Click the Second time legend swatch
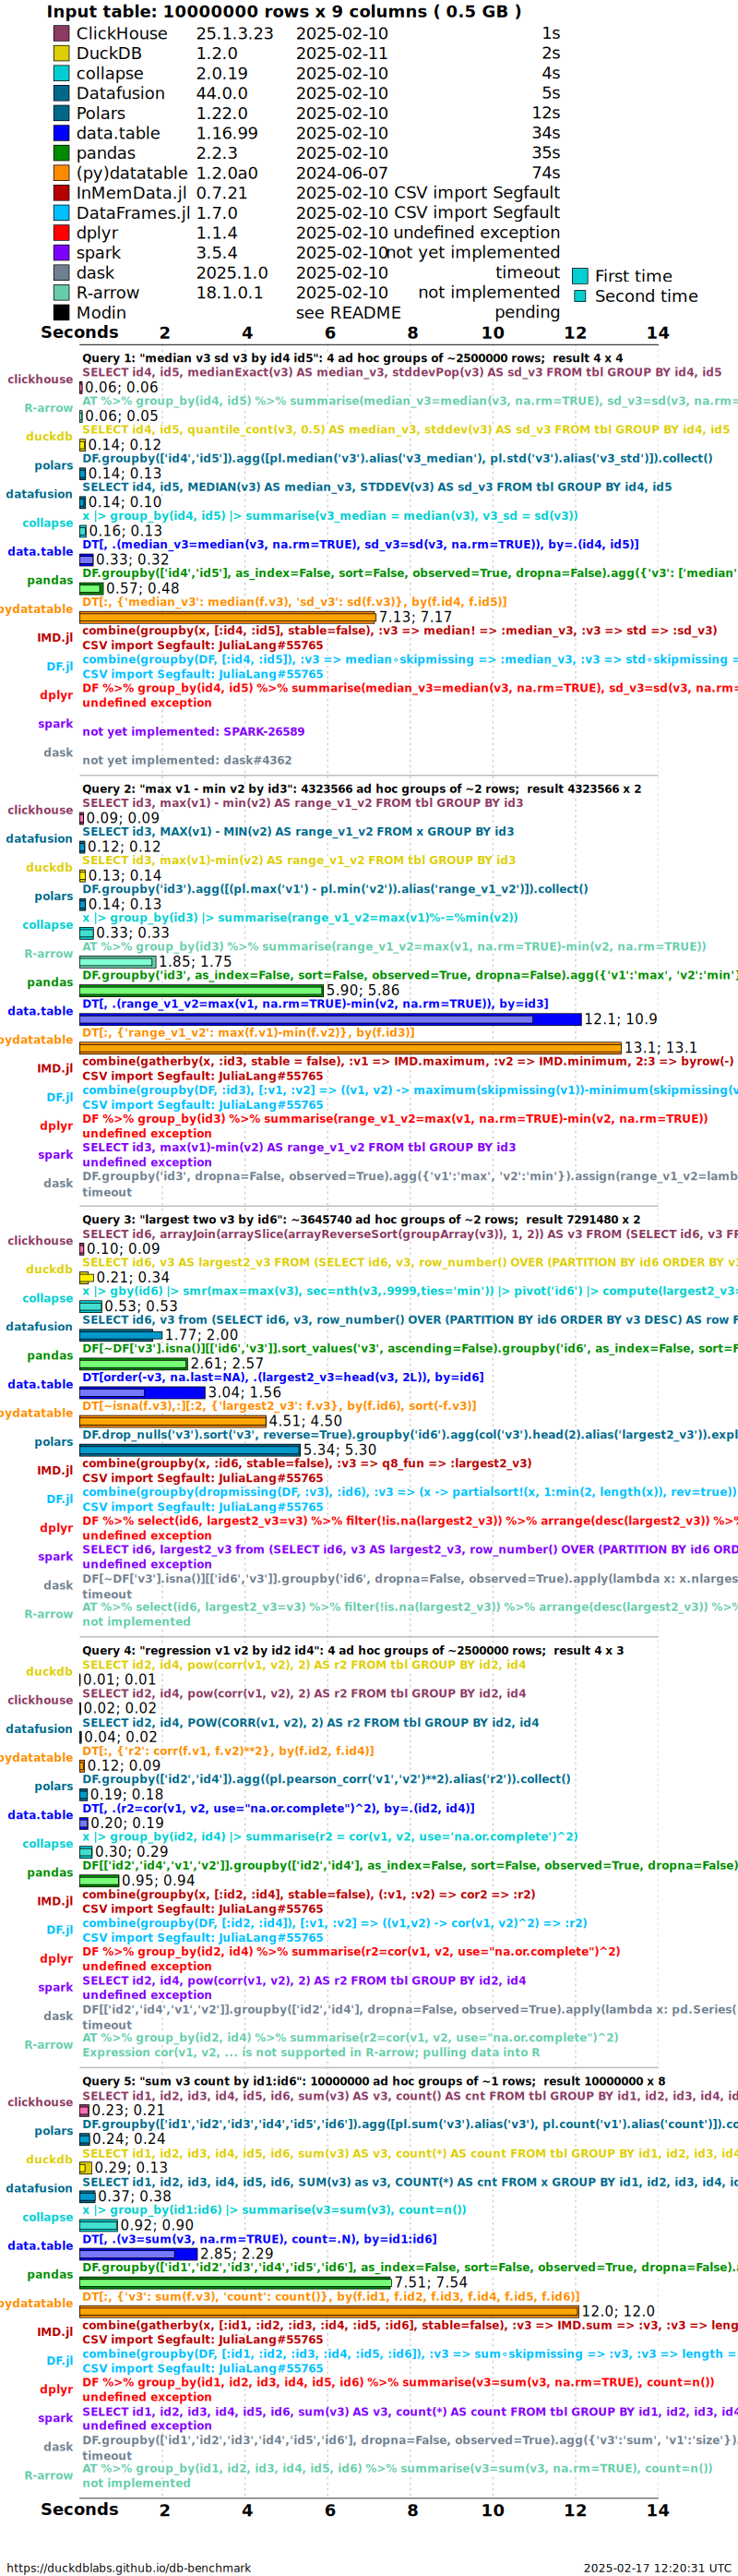Screen dimensions: 738x2576 (579, 296)
